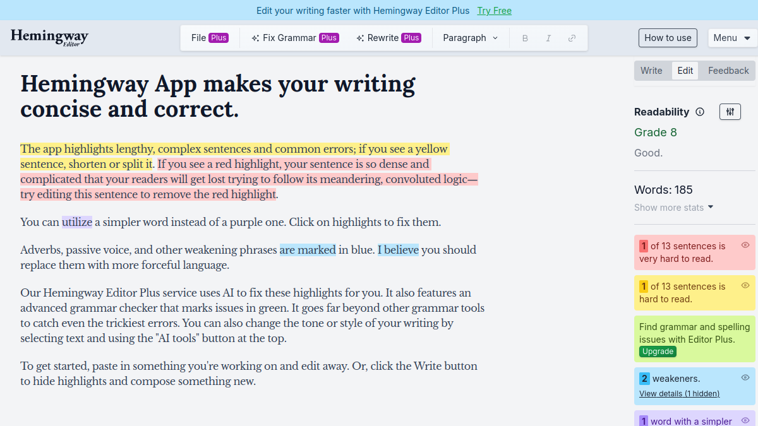Switch to the Feedback tab
The width and height of the screenshot is (758, 426).
point(728,71)
